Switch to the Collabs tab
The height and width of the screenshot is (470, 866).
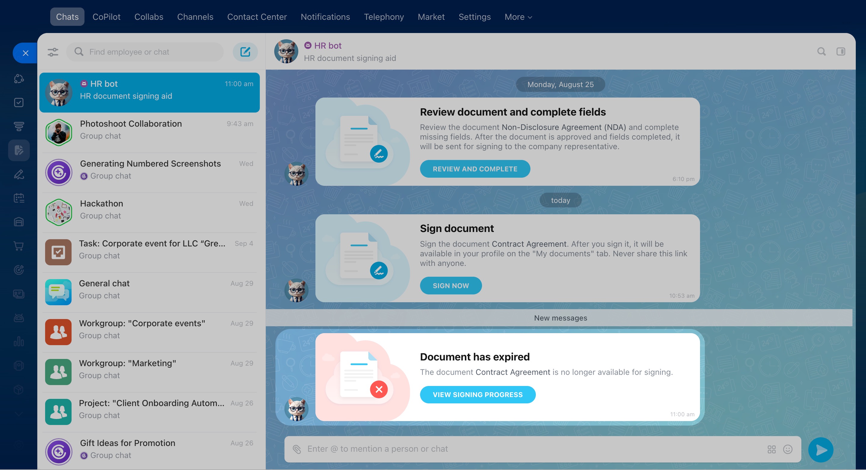(x=149, y=17)
